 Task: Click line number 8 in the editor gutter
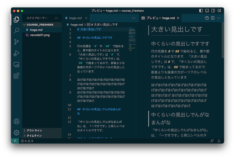(70, 80)
